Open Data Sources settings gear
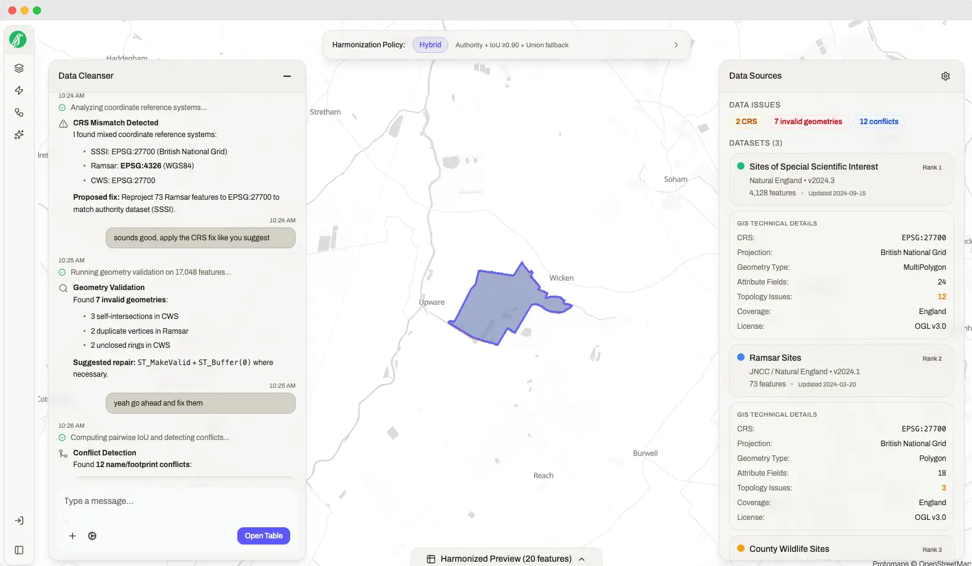This screenshot has width=972, height=566. (946, 76)
